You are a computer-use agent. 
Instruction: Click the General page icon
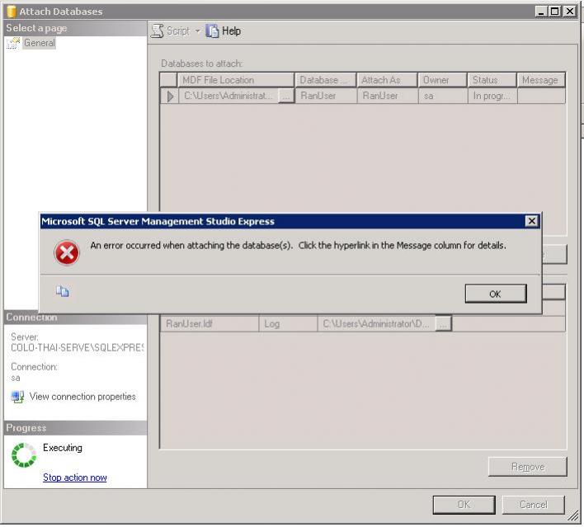click(x=13, y=43)
